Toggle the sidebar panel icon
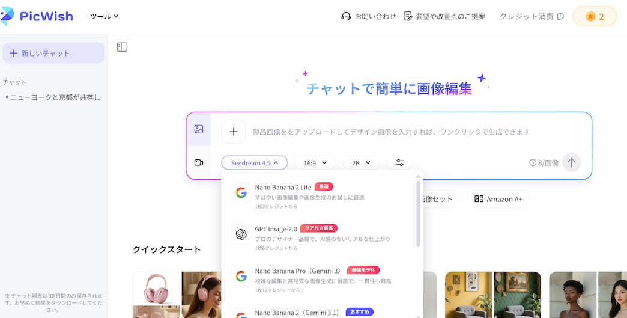Viewport: 627px width, 318px height. [x=122, y=47]
